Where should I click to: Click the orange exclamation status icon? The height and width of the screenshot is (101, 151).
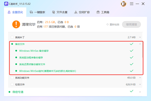(16, 24)
